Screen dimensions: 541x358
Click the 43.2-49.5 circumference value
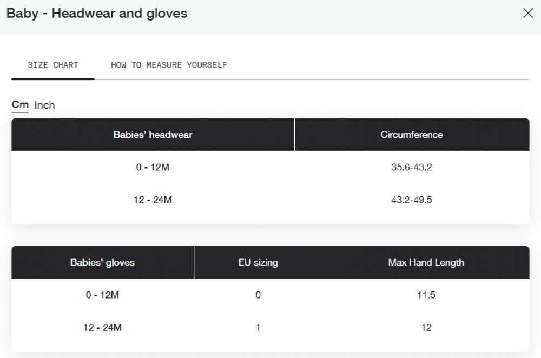click(x=411, y=200)
